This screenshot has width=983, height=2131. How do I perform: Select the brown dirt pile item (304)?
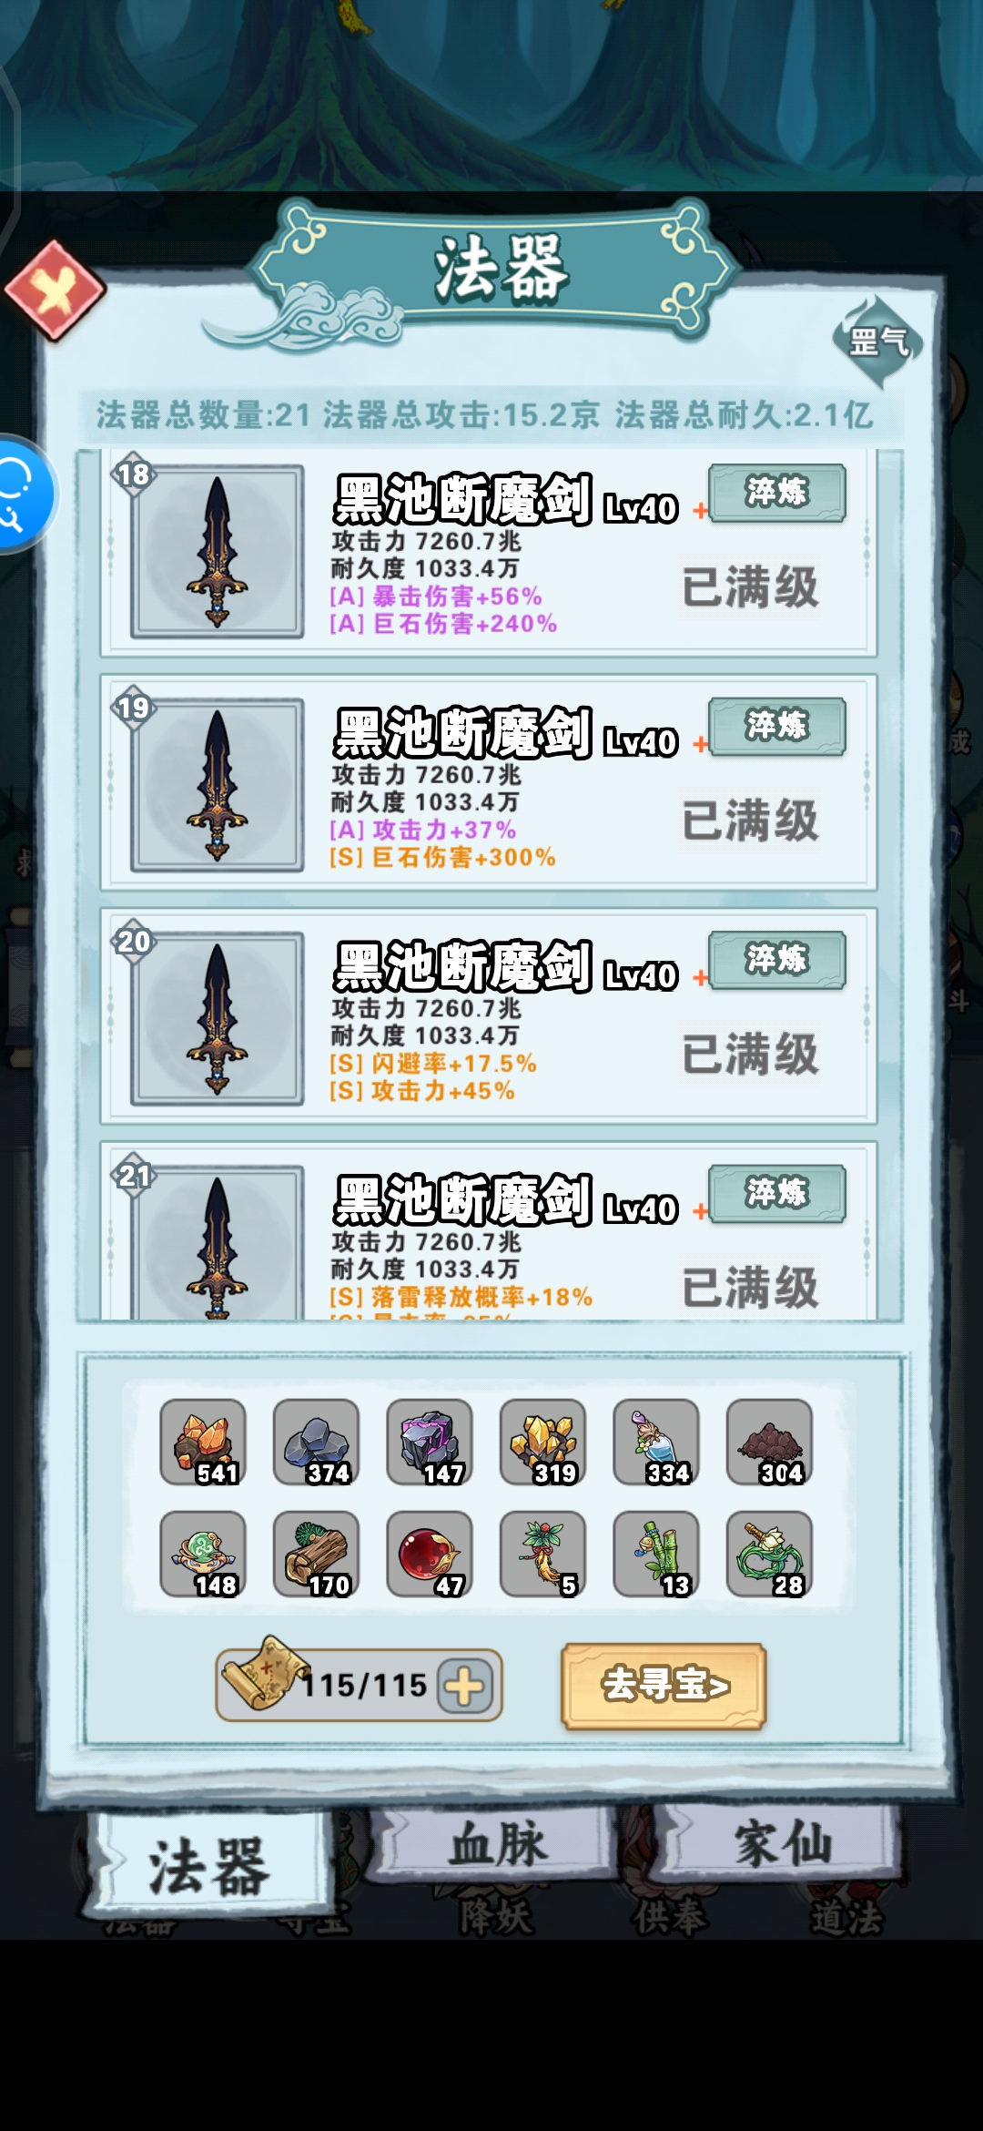[x=769, y=1442]
